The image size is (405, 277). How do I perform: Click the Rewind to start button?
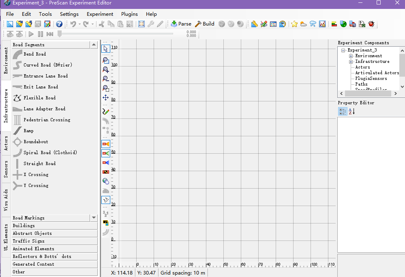click(50, 34)
